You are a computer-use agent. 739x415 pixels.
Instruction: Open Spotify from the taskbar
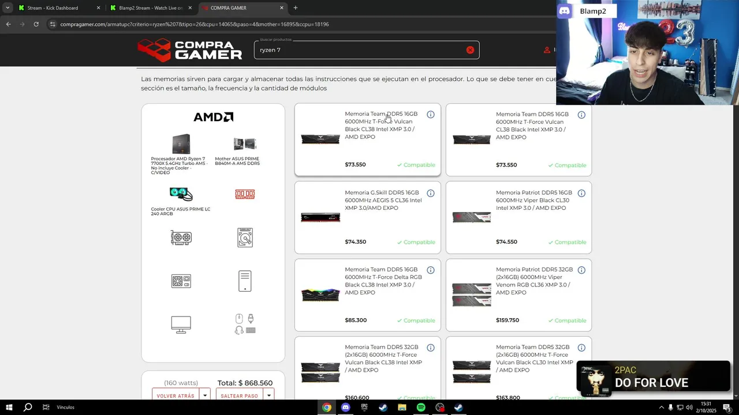coord(421,408)
